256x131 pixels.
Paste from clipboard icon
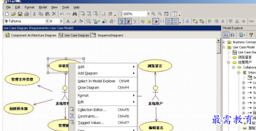[47, 14]
